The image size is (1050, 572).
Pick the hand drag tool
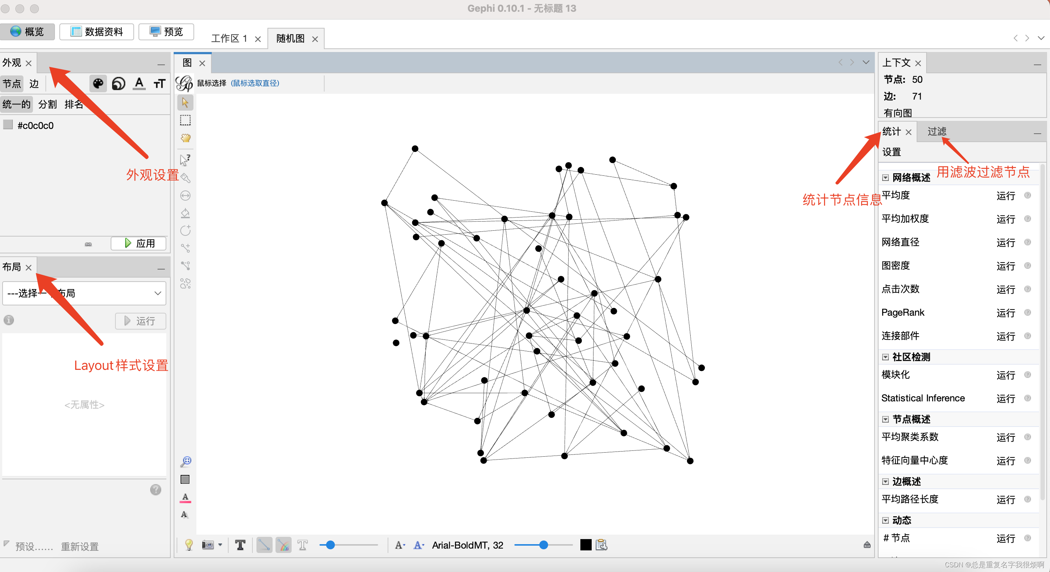coord(185,138)
